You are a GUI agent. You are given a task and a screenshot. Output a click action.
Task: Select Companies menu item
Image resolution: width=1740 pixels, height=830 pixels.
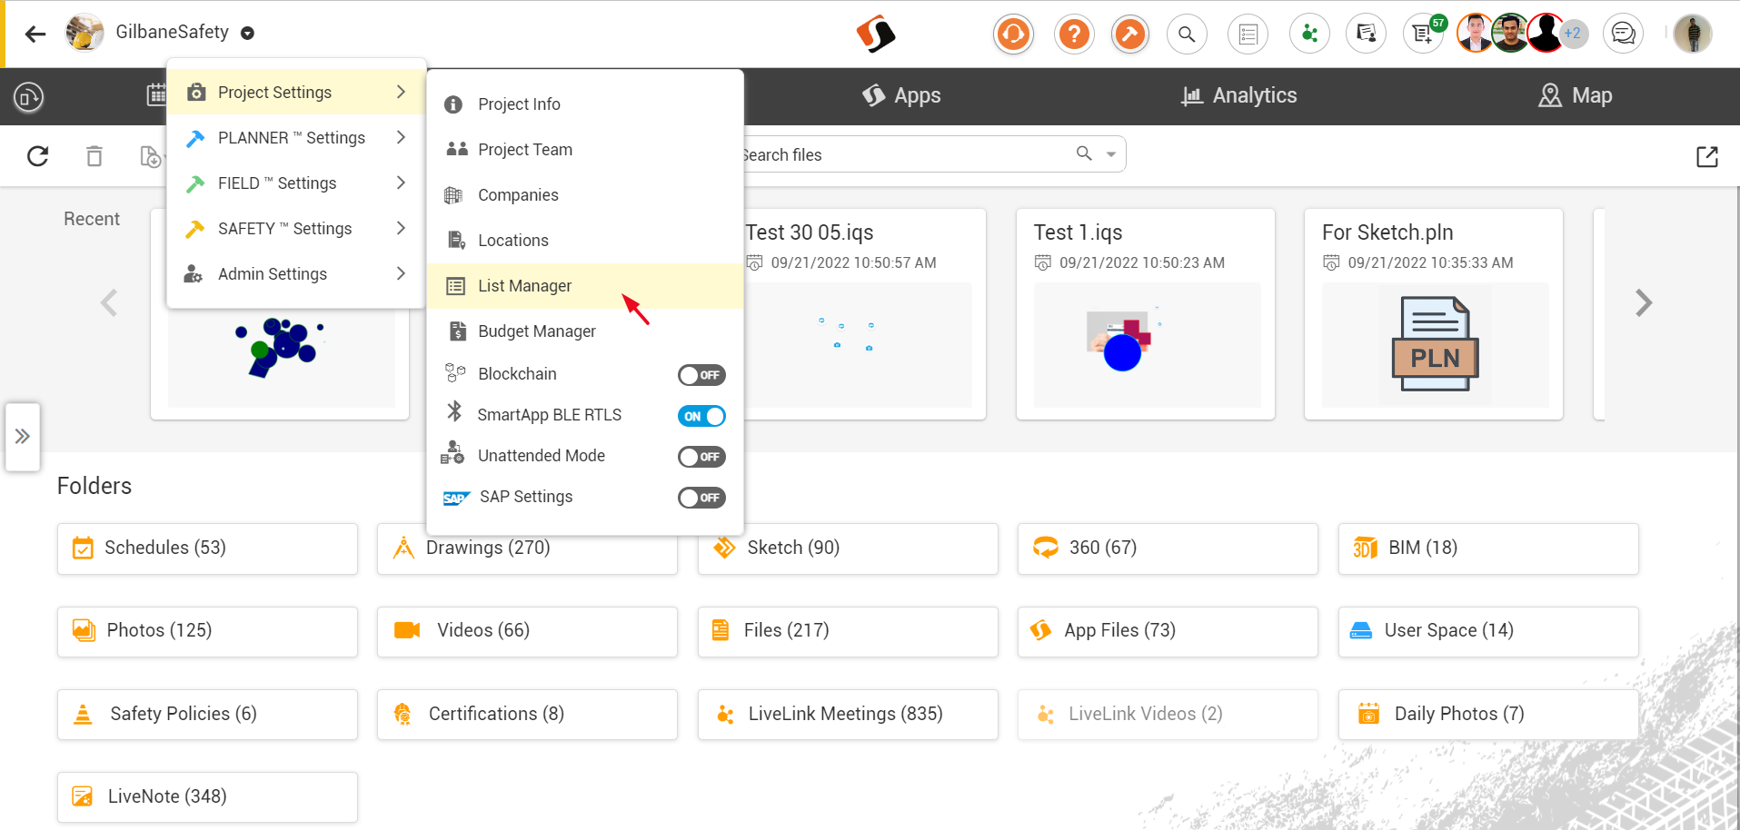coord(585,195)
